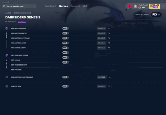Click the "UNLIMITED GAUGE" cheat name
Image resolution: width=166 pixels, height=115 pixels.
tap(19, 43)
